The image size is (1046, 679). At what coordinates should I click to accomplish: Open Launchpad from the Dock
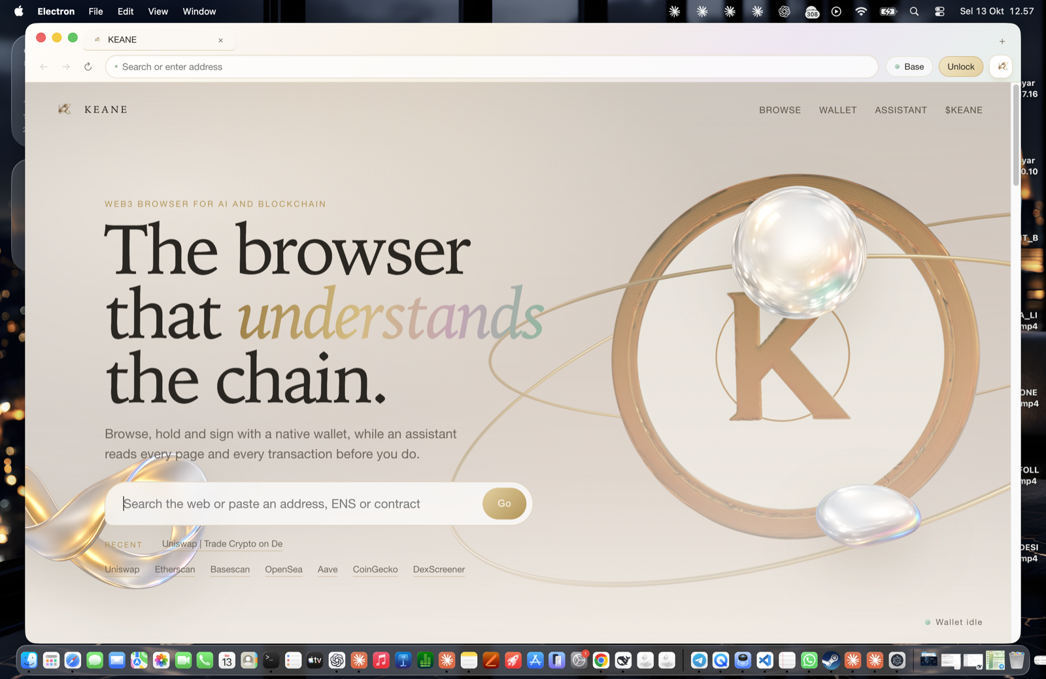click(51, 660)
